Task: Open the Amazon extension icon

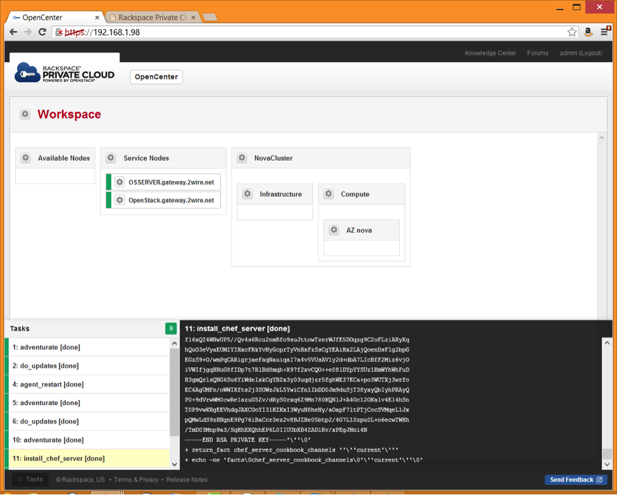Action: click(589, 32)
